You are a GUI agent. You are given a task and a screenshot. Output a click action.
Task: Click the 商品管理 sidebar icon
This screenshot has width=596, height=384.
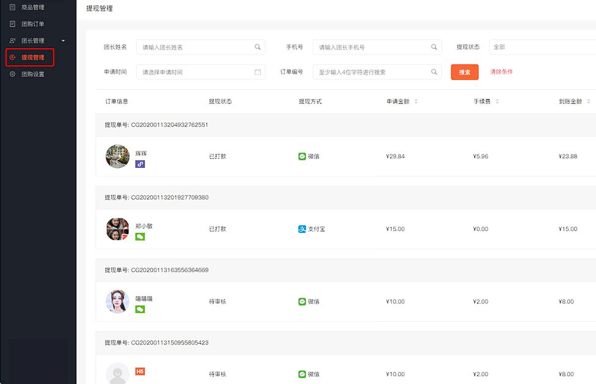(x=13, y=7)
